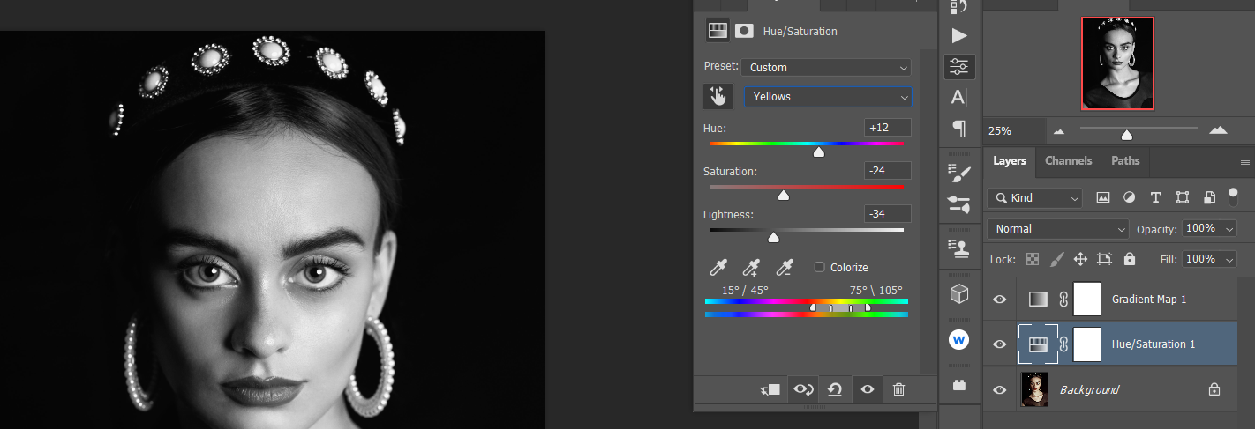Open the Brushes panel icon
Screen dimensions: 1255x429
[959, 203]
